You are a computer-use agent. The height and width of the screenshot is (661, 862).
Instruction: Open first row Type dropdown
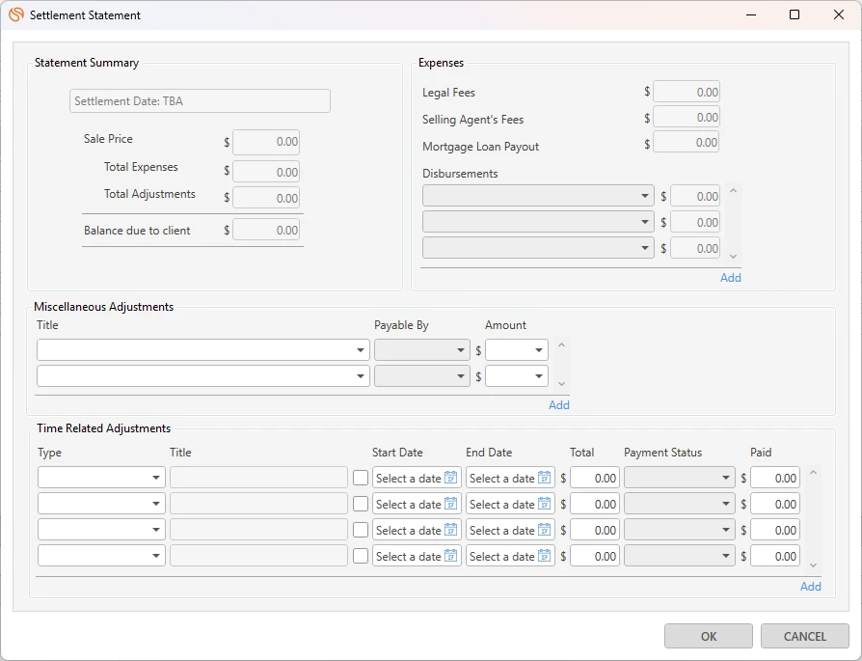click(x=101, y=478)
